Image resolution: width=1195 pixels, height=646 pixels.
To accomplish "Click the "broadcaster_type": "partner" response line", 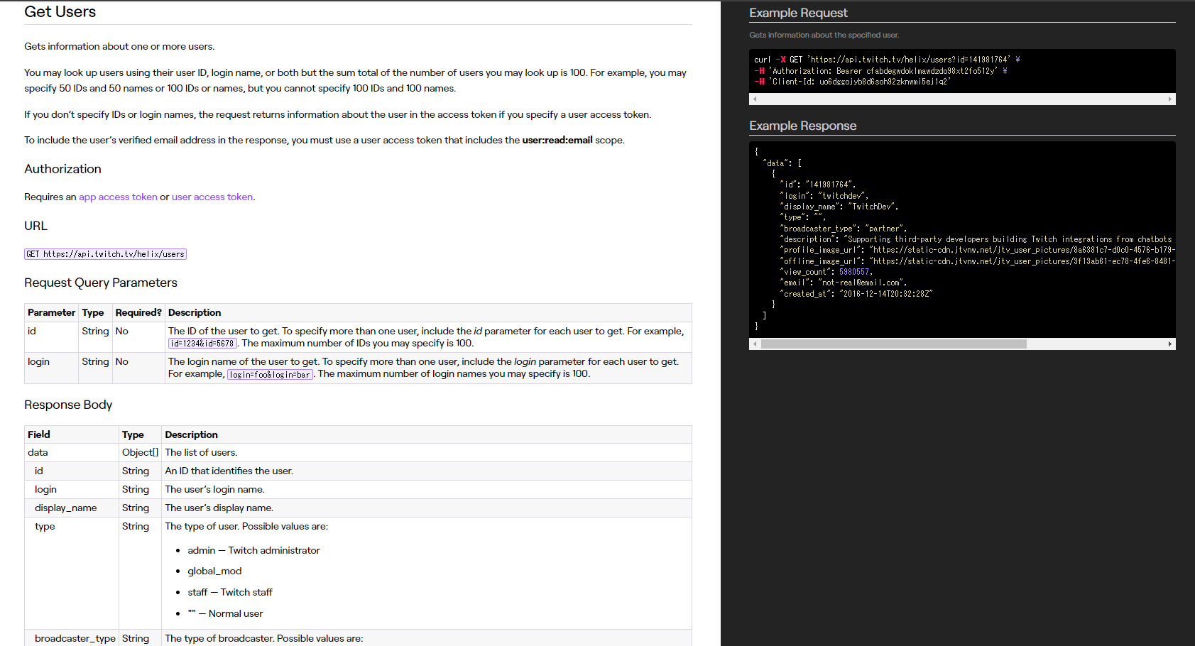I will click(844, 229).
